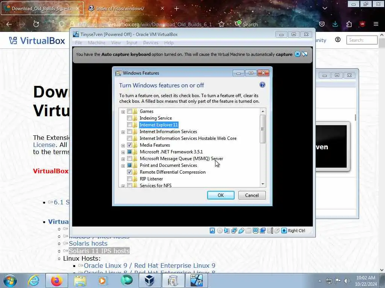Reload the Firefox page
This screenshot has width=385, height=288.
36,24
